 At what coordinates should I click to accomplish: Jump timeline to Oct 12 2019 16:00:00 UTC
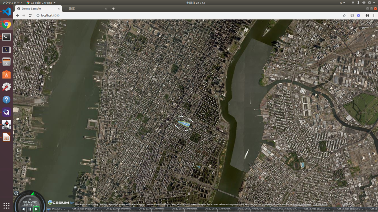tap(184, 209)
